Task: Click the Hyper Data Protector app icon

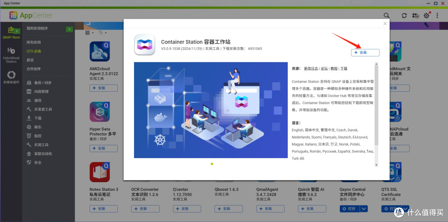Action: pos(100,112)
